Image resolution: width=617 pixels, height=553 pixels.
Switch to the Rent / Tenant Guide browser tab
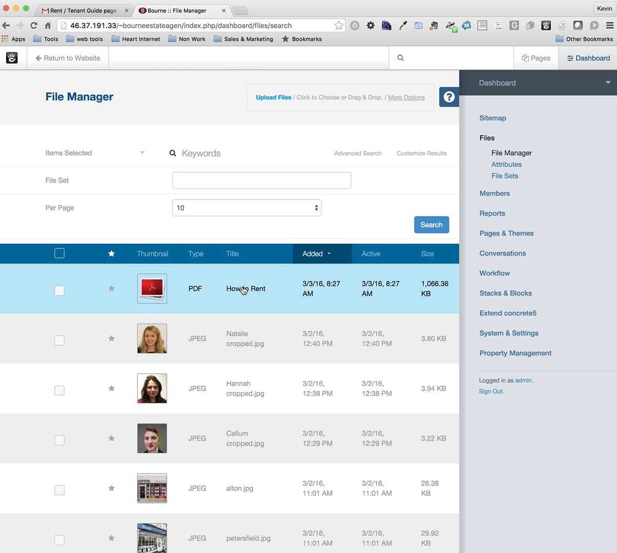84,10
